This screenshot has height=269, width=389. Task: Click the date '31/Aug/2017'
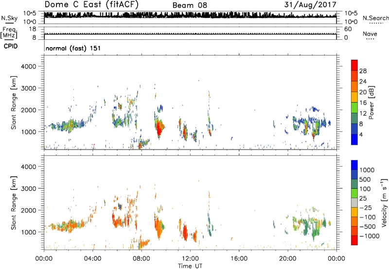coord(310,5)
